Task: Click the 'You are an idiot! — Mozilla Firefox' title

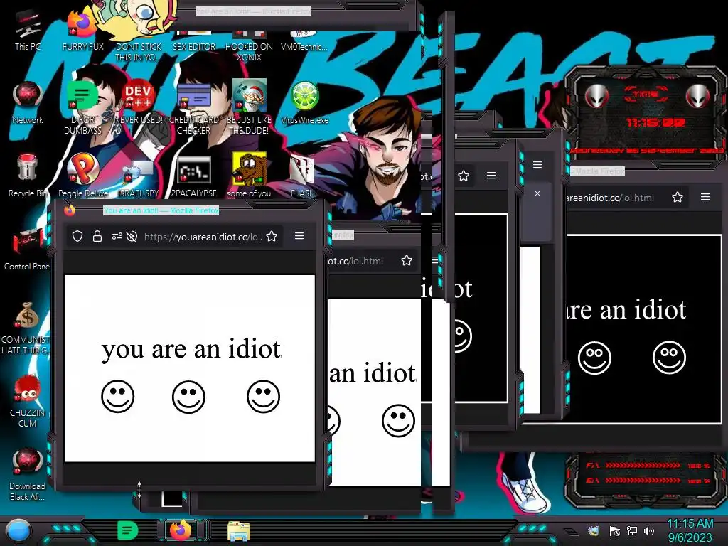Action: coord(161,210)
